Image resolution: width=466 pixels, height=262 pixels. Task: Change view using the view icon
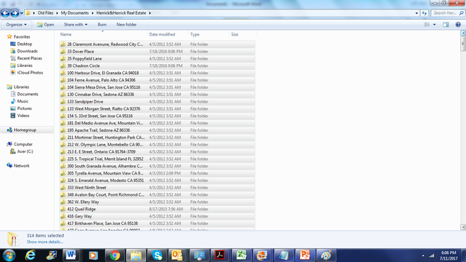(x=427, y=25)
